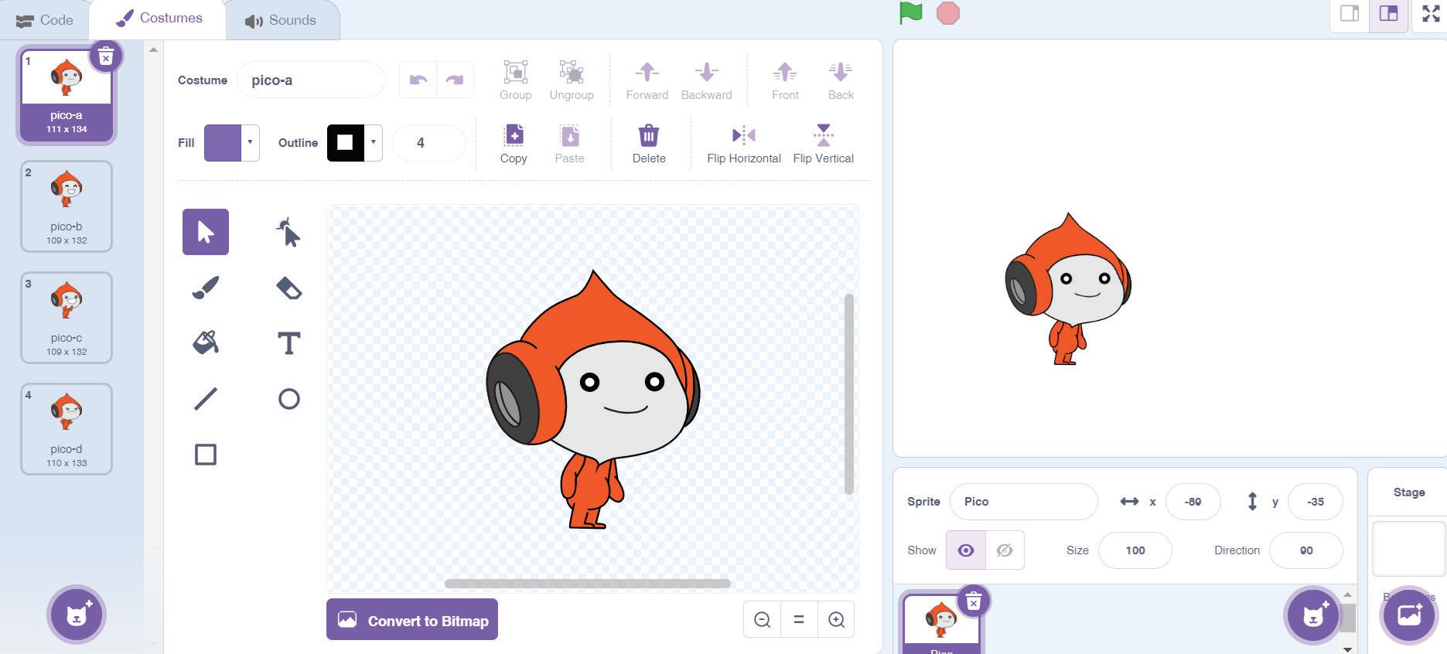
Task: Zoom out of the paint canvas
Action: click(762, 620)
